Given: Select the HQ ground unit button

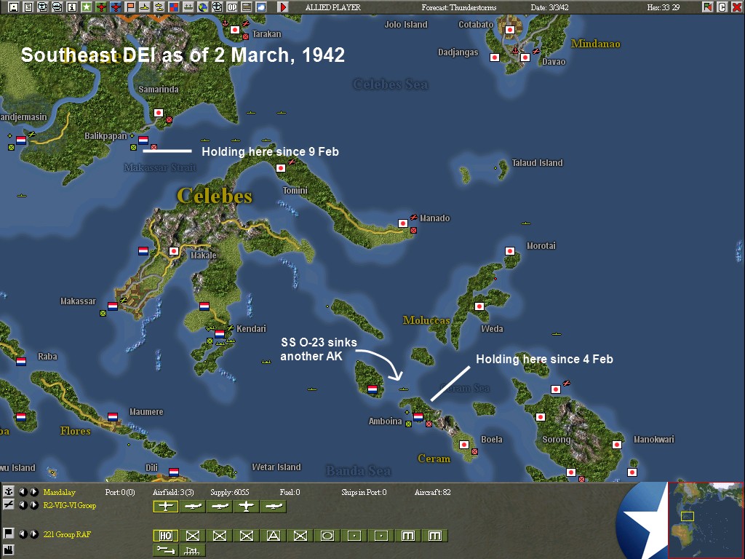Looking at the screenshot, I should [165, 536].
